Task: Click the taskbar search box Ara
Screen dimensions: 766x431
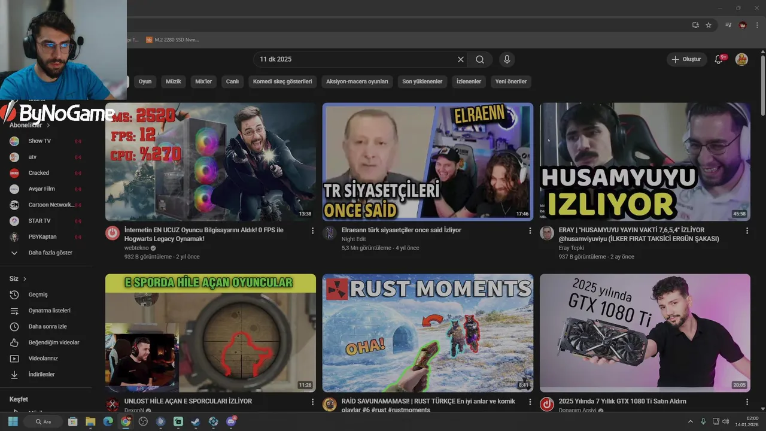Action: click(43, 421)
